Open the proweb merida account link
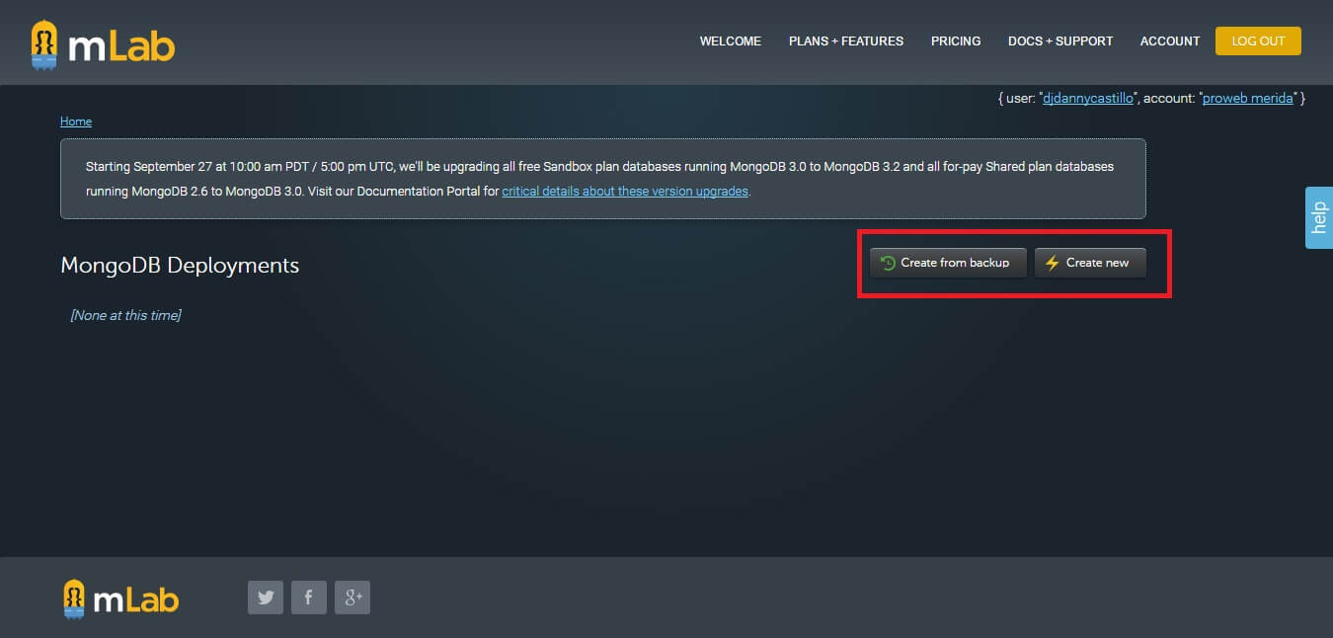This screenshot has width=1333, height=638. click(1247, 99)
